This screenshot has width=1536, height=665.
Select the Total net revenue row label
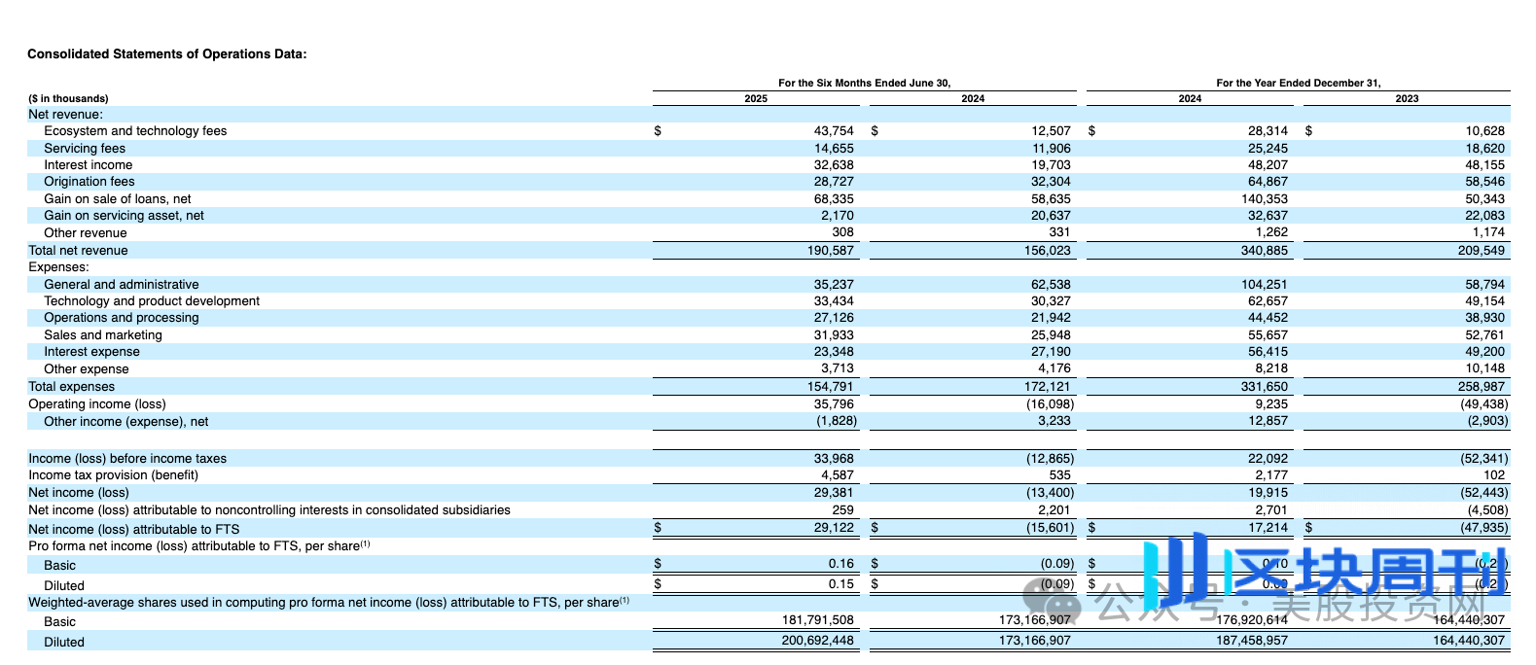click(x=78, y=251)
